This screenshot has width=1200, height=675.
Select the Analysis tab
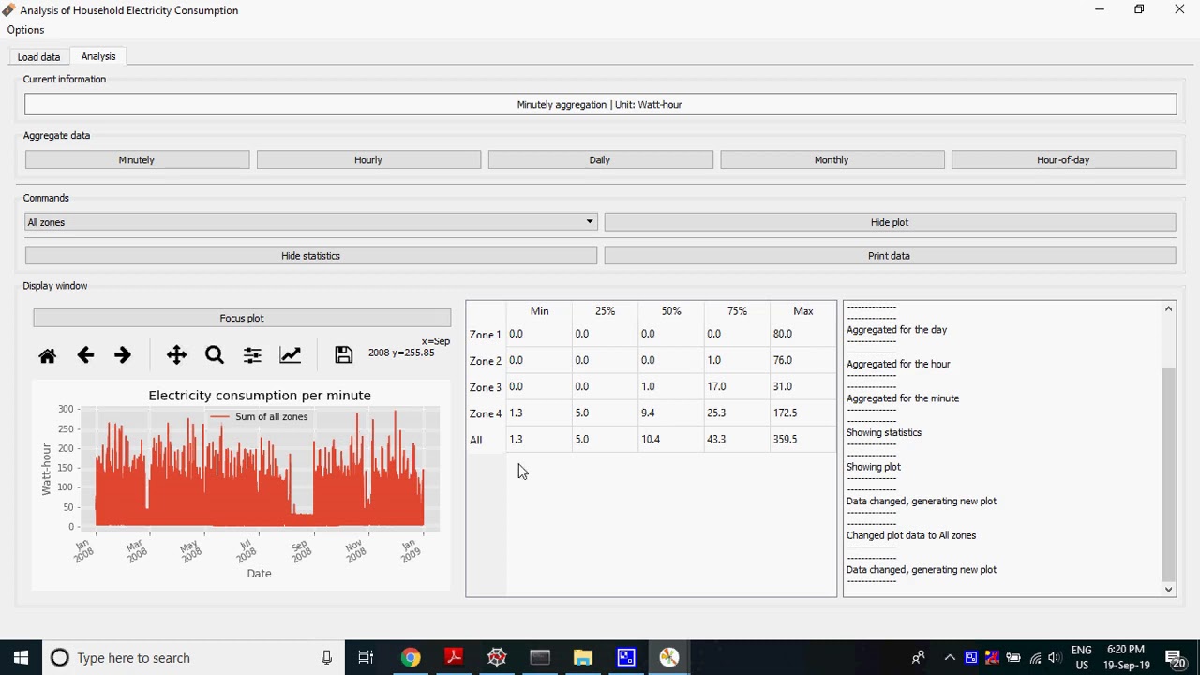pyautogui.click(x=98, y=56)
